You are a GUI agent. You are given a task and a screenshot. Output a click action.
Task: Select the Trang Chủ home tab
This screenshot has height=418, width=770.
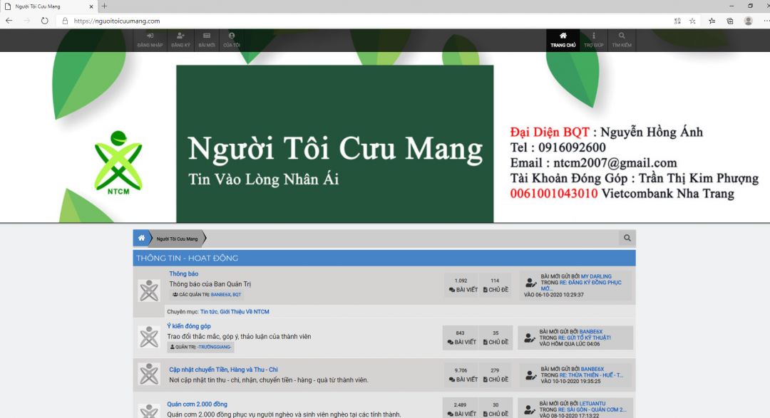(563, 39)
